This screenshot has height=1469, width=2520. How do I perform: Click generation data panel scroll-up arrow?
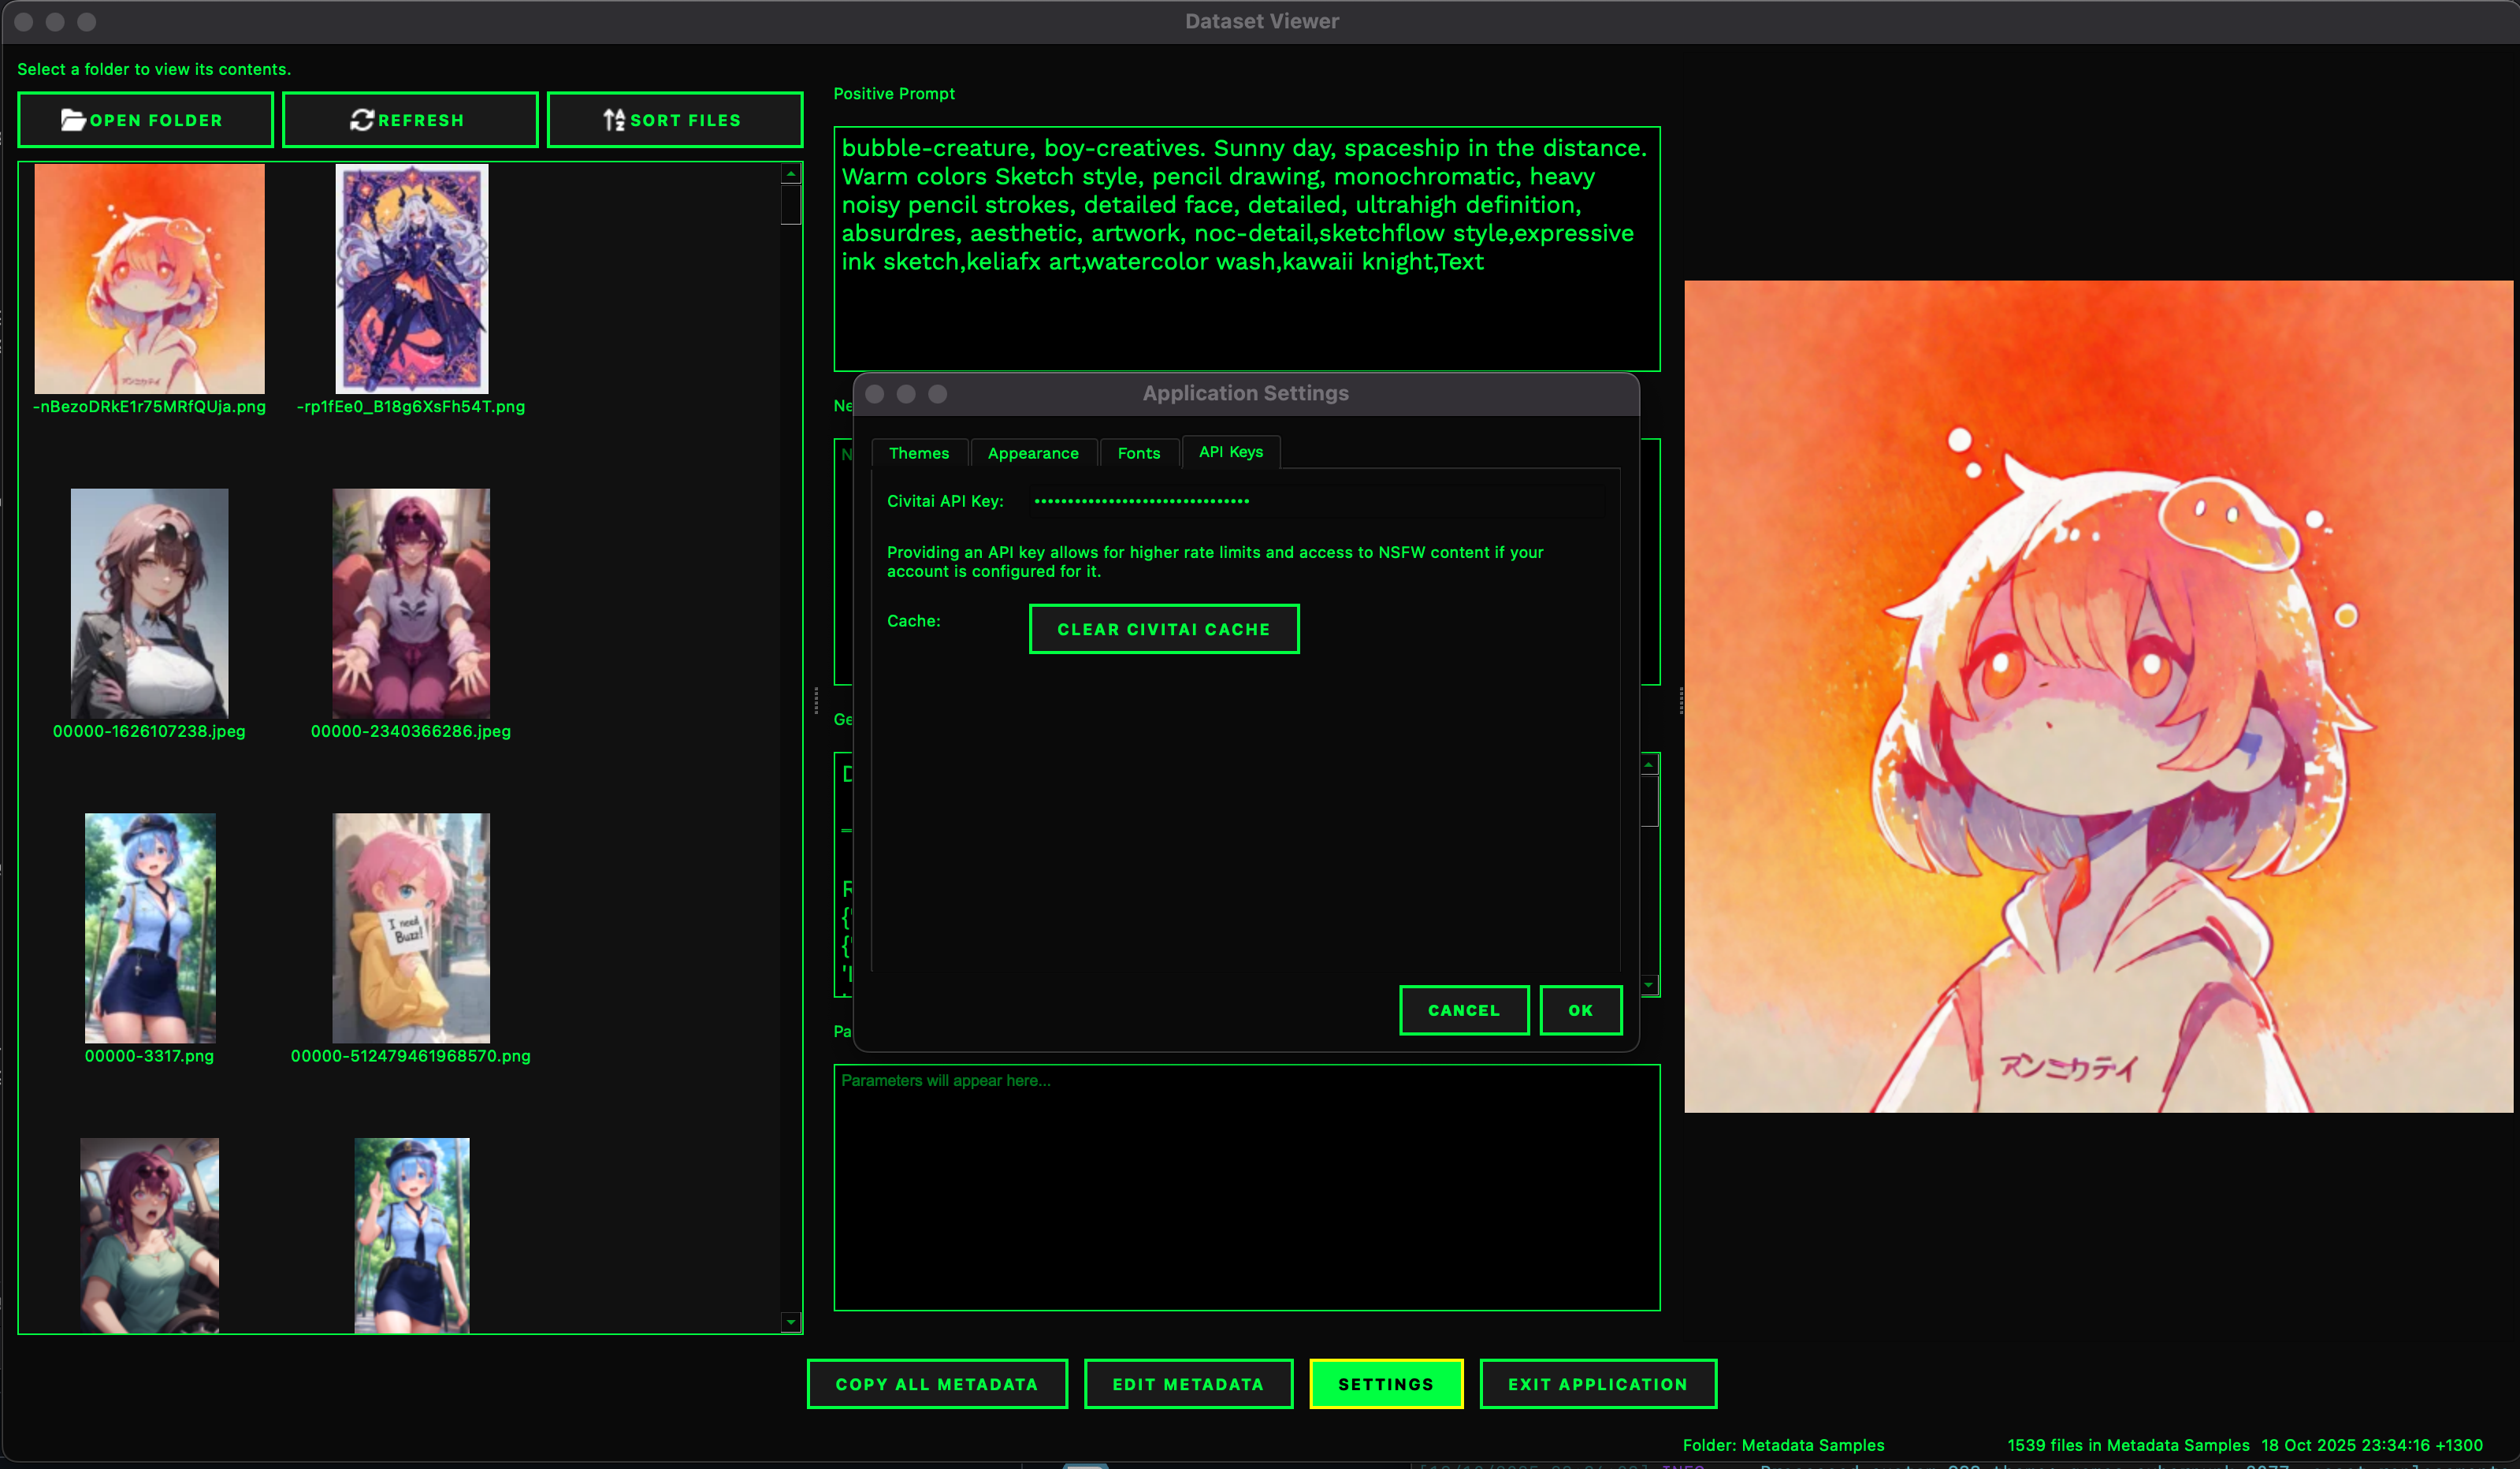pos(1649,765)
